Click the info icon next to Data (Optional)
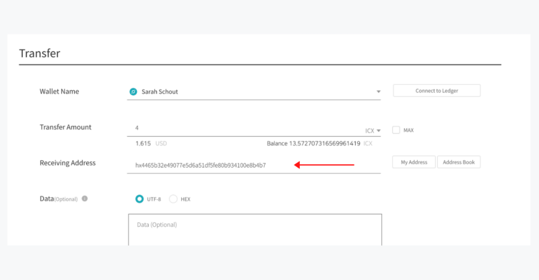The image size is (539, 280). [x=85, y=199]
